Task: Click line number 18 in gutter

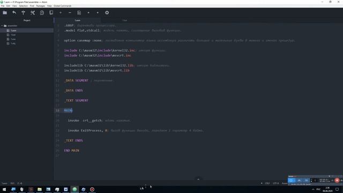Action: pos(57,110)
